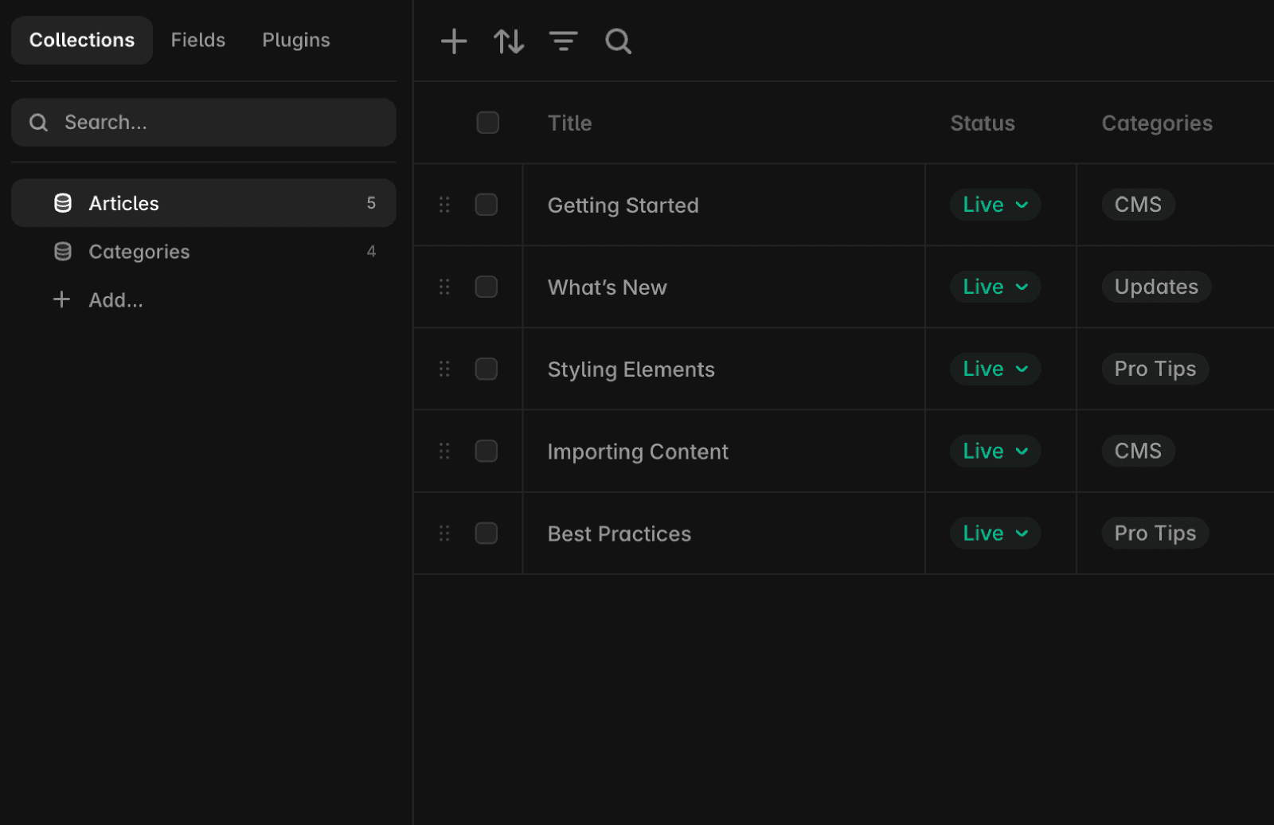Click the magnifier icon in Search field
The width and height of the screenshot is (1274, 825).
point(38,123)
